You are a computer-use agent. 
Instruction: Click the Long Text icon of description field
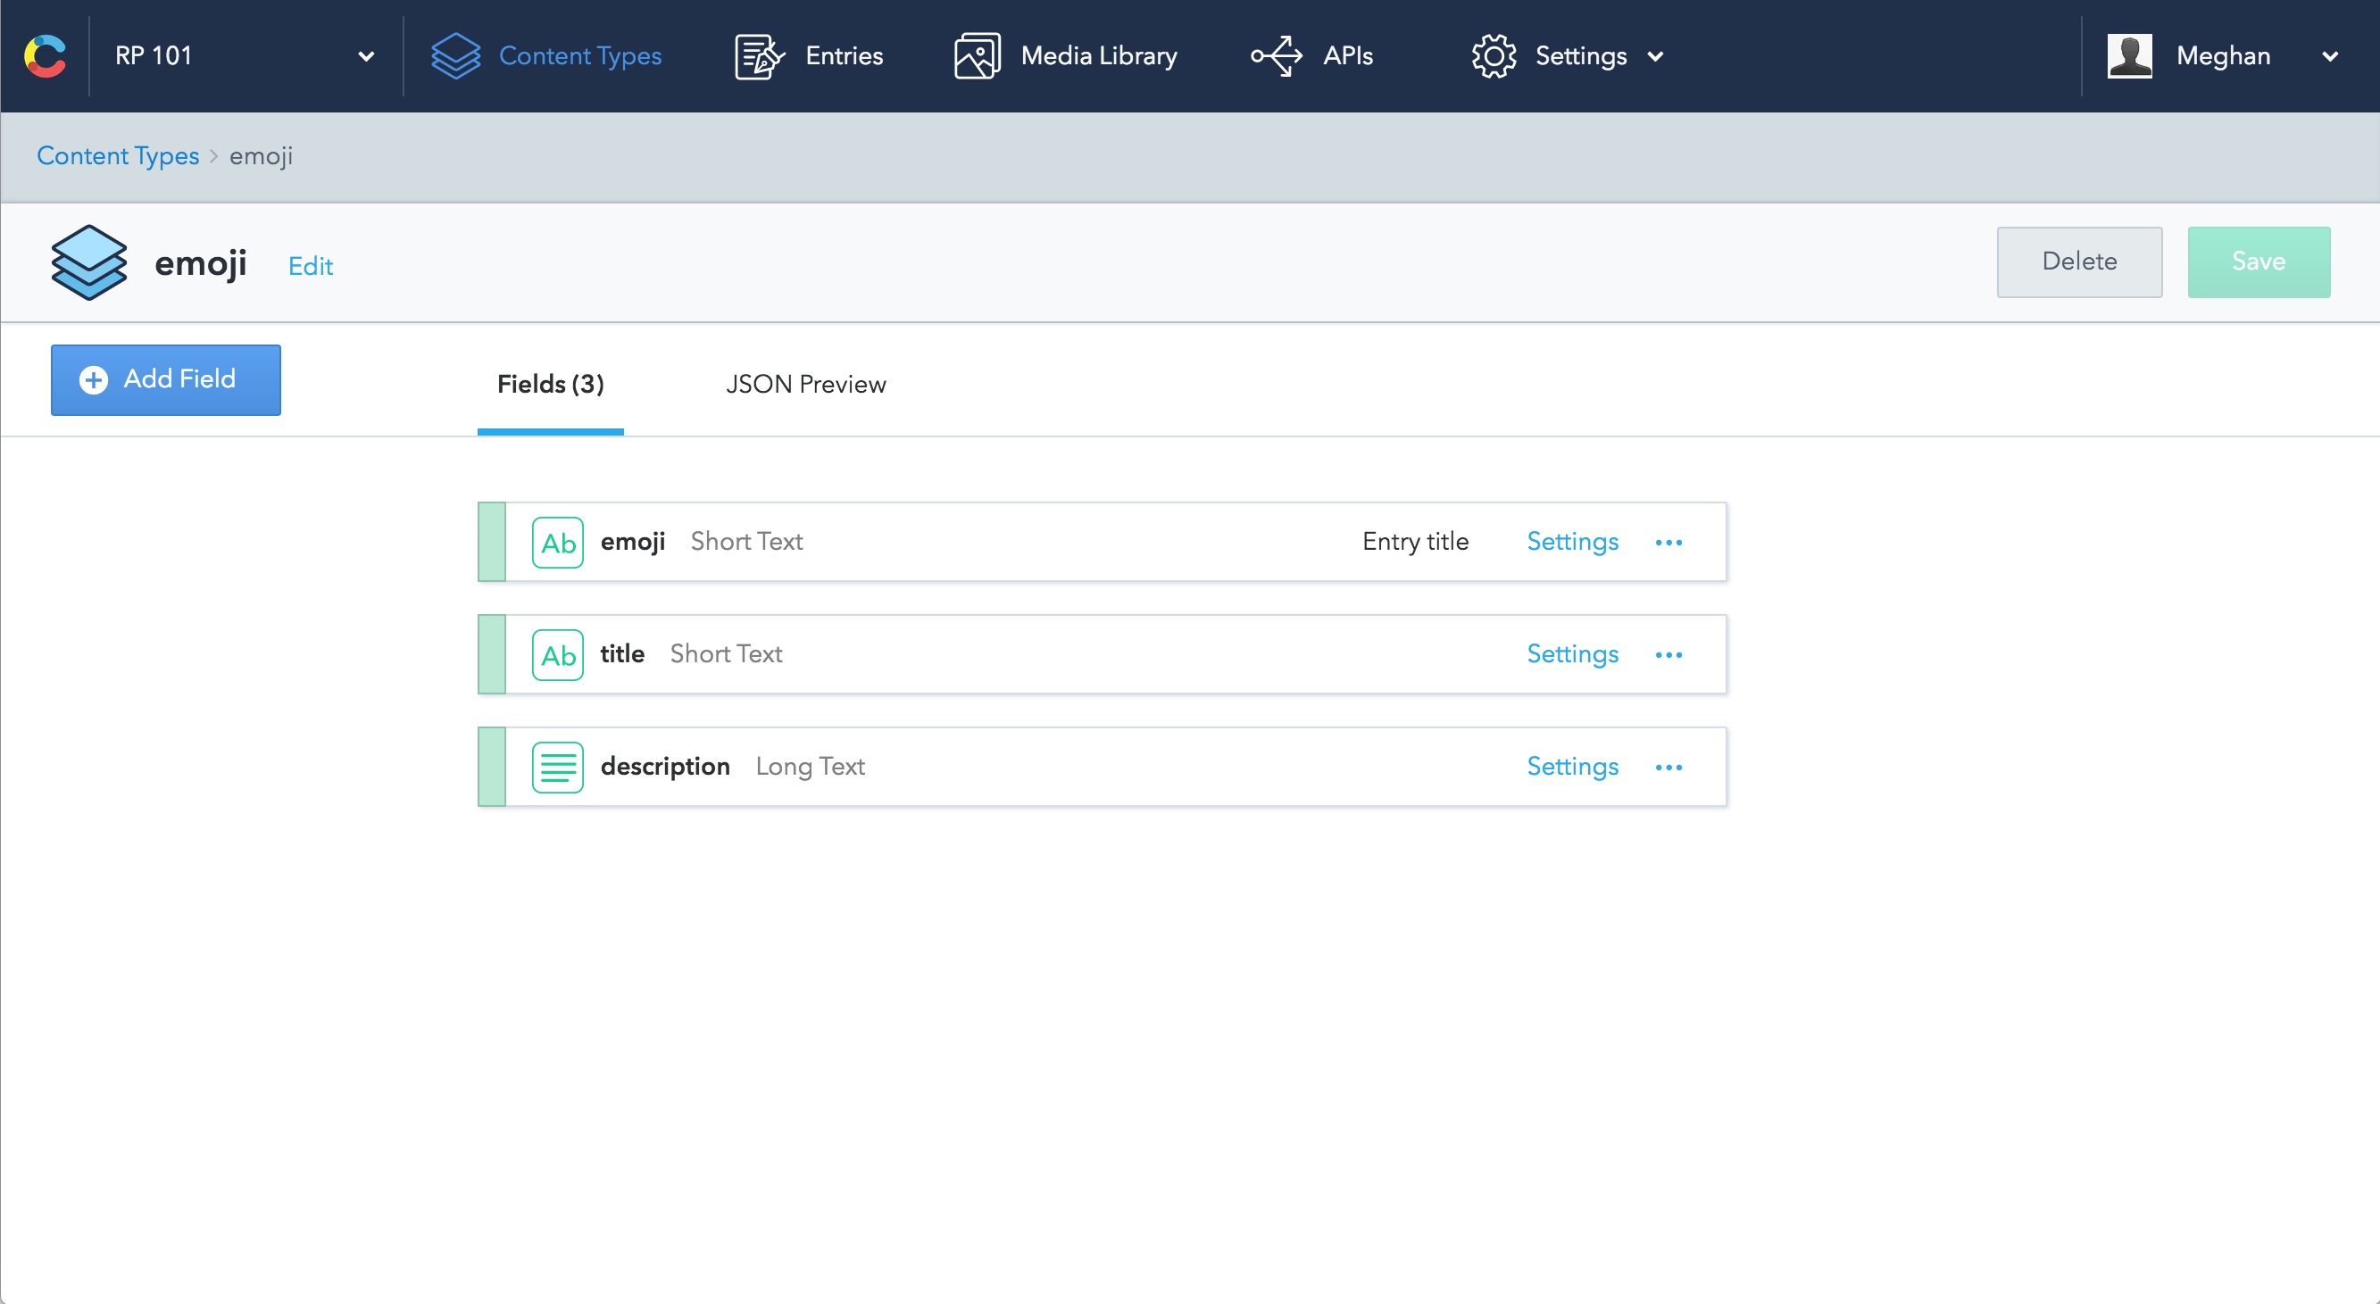[x=557, y=767]
